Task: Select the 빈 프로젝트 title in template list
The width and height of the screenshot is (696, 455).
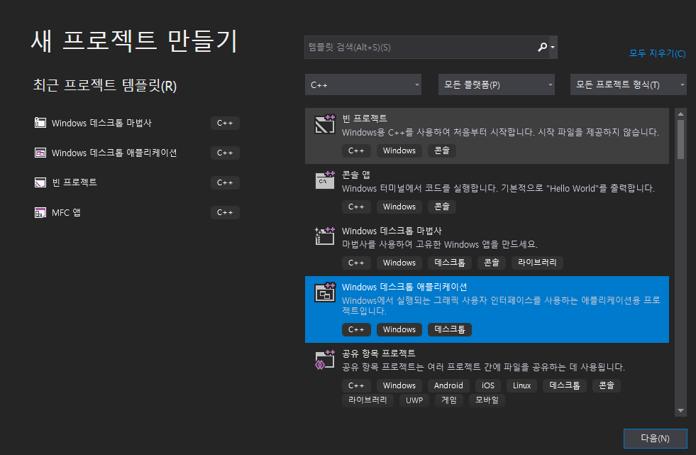Action: pos(365,119)
